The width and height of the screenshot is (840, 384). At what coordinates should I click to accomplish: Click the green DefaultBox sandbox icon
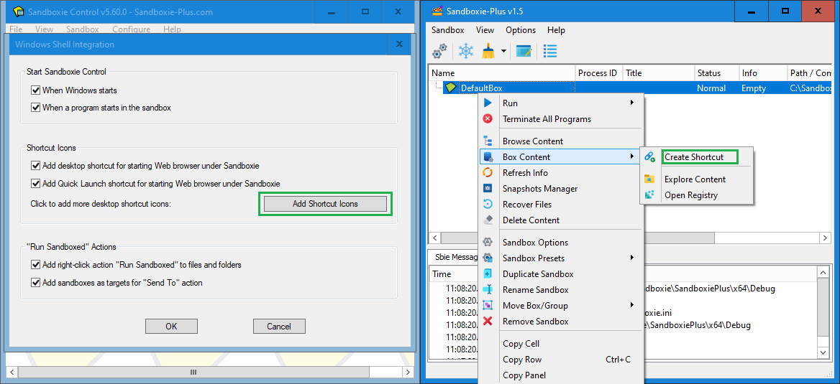coord(451,88)
